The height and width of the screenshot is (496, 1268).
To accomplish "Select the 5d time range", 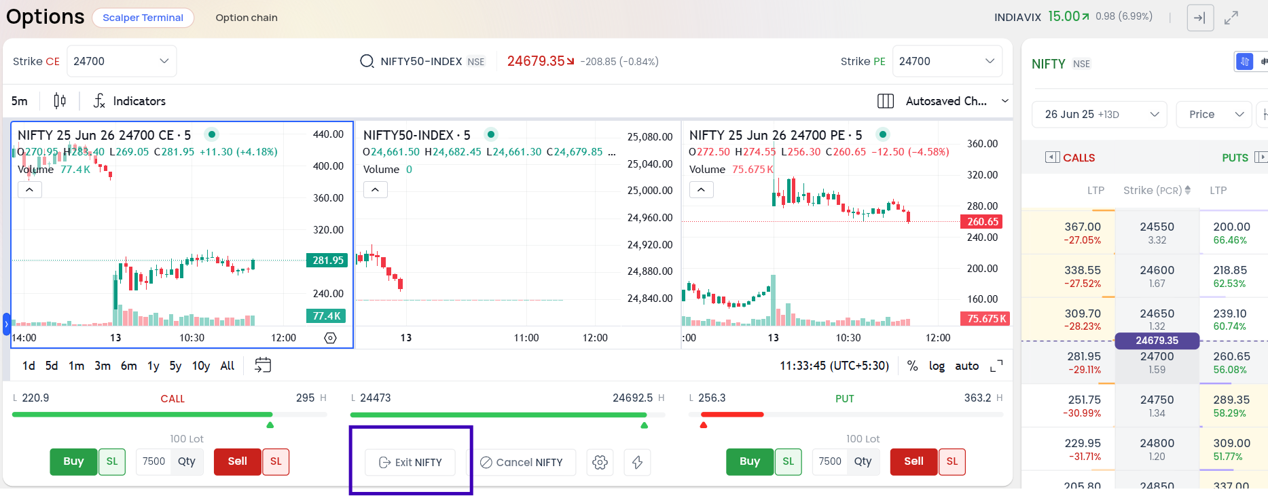I will (x=52, y=366).
